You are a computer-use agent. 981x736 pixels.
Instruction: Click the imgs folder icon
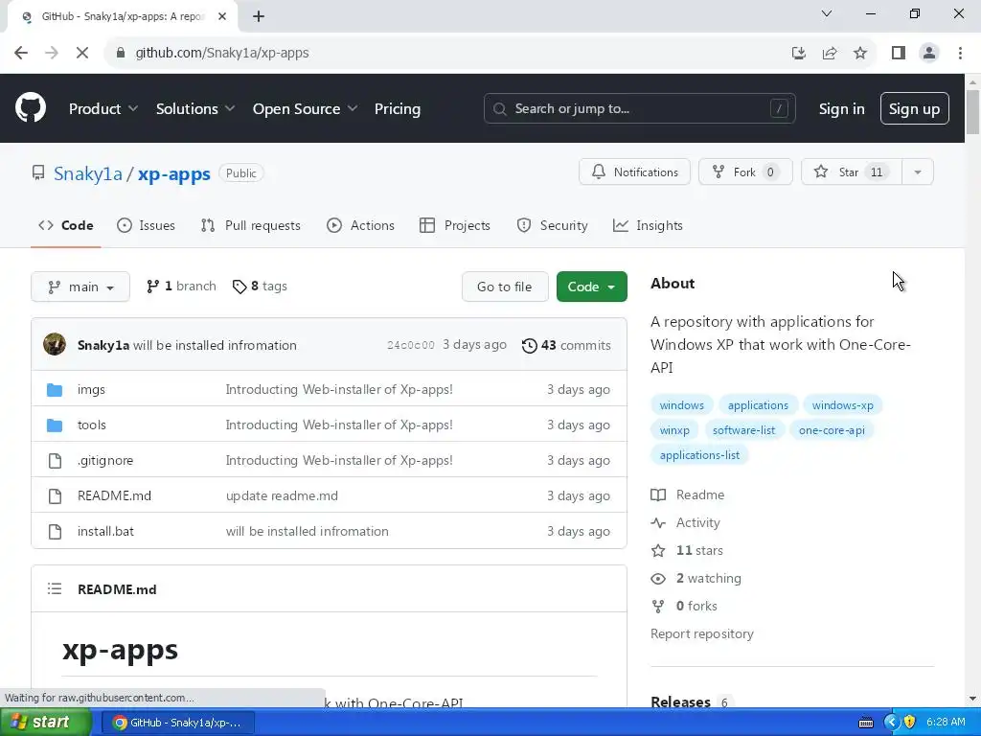pos(55,390)
